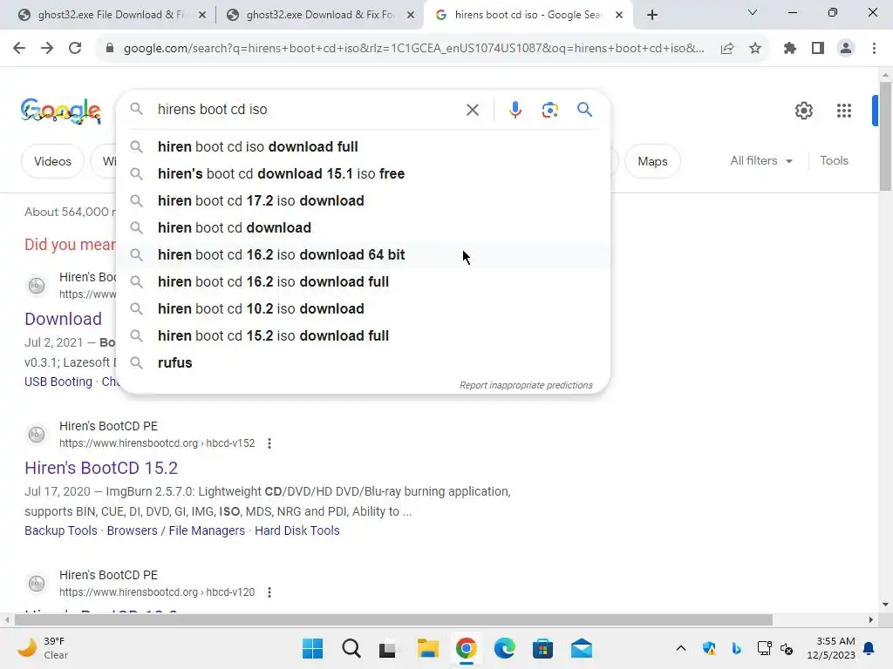The width and height of the screenshot is (893, 669).
Task: Open options for hbcd-v152 result
Action: coord(269,443)
